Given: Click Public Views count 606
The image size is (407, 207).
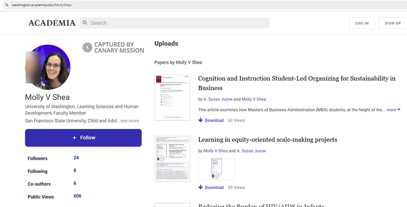Looking at the screenshot, I should (x=77, y=196).
